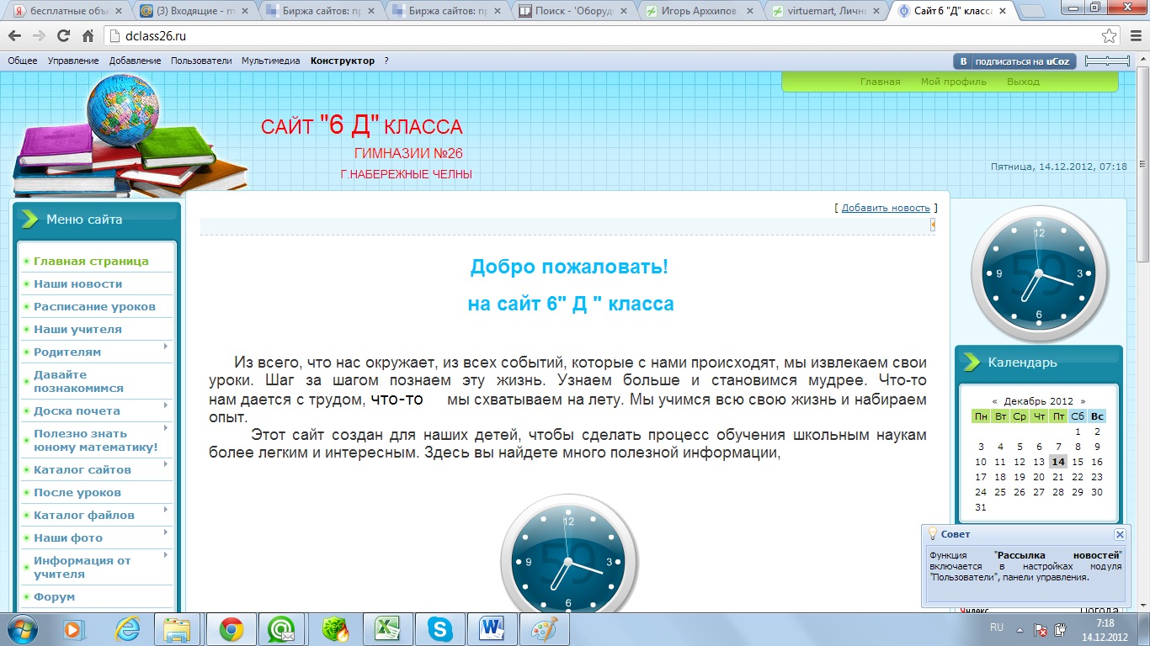This screenshot has height=646, width=1150.
Task: Go back using the browser back arrow
Action: coord(15,36)
